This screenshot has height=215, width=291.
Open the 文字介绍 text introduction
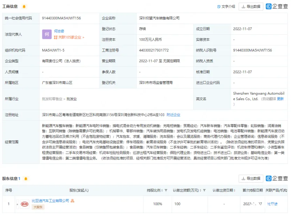pos(226,7)
